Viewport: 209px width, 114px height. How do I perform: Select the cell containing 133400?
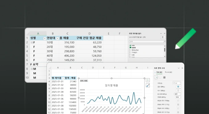[71, 102]
